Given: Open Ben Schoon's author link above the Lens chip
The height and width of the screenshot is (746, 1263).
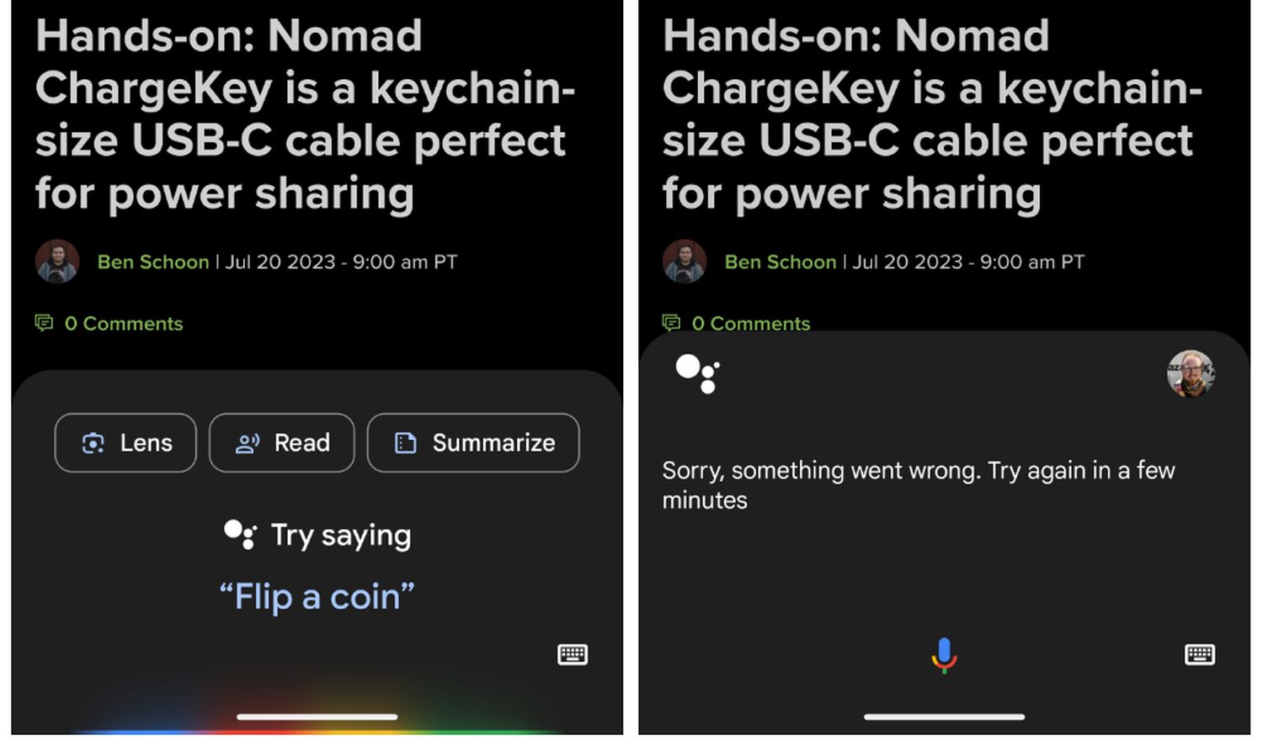Looking at the screenshot, I should pos(153,262).
